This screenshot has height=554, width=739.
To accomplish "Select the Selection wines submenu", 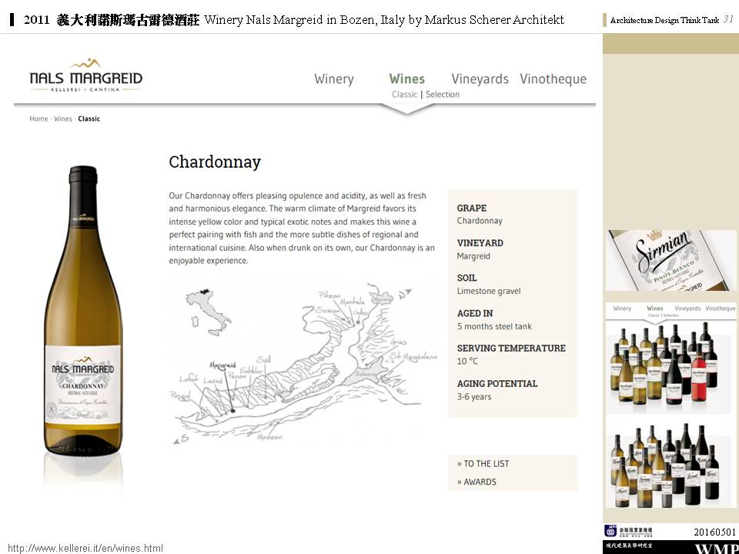I will pos(442,94).
